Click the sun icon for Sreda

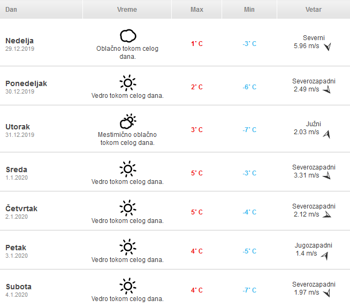(127, 169)
